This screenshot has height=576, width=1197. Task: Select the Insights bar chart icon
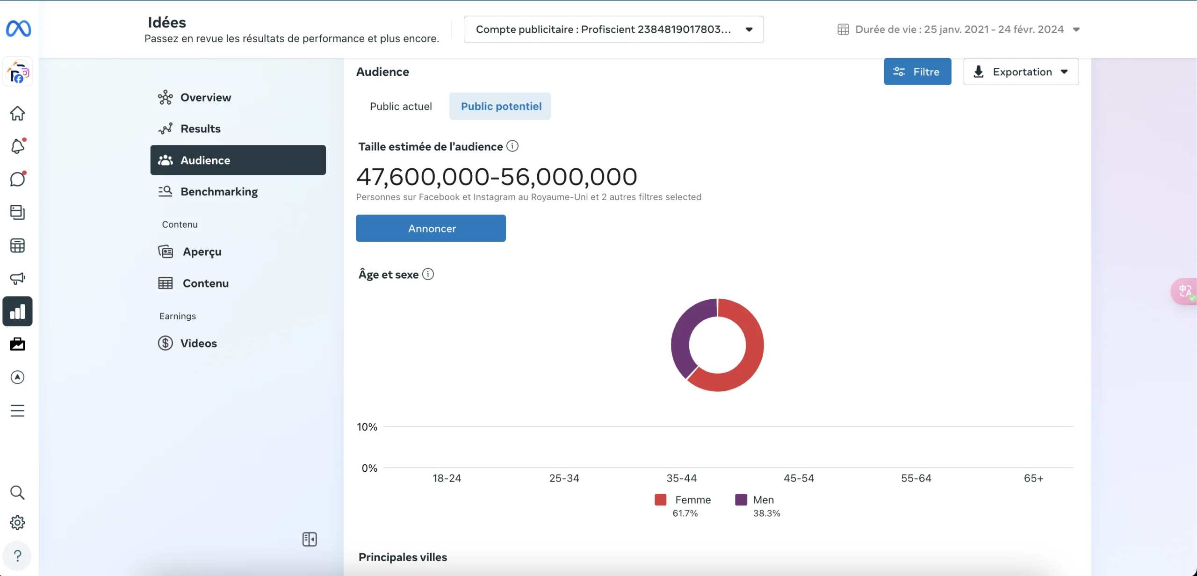point(17,311)
